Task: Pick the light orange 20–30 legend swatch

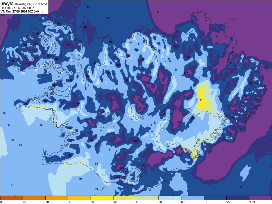Action: coord(57,198)
